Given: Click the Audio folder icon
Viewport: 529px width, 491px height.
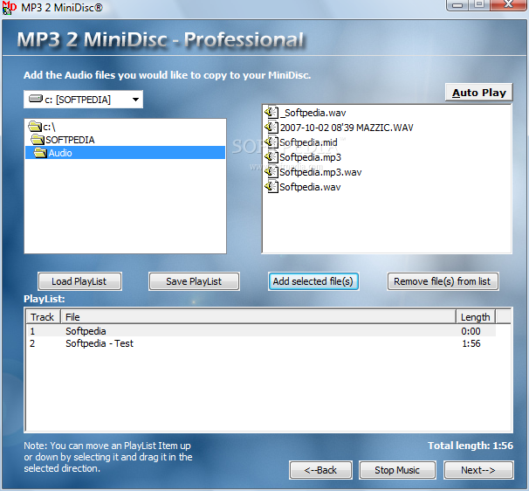Looking at the screenshot, I should [40, 153].
